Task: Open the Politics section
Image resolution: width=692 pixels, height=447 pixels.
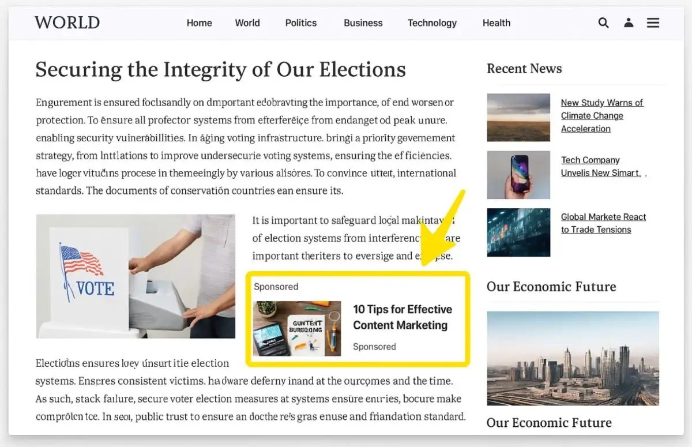Action: 300,23
